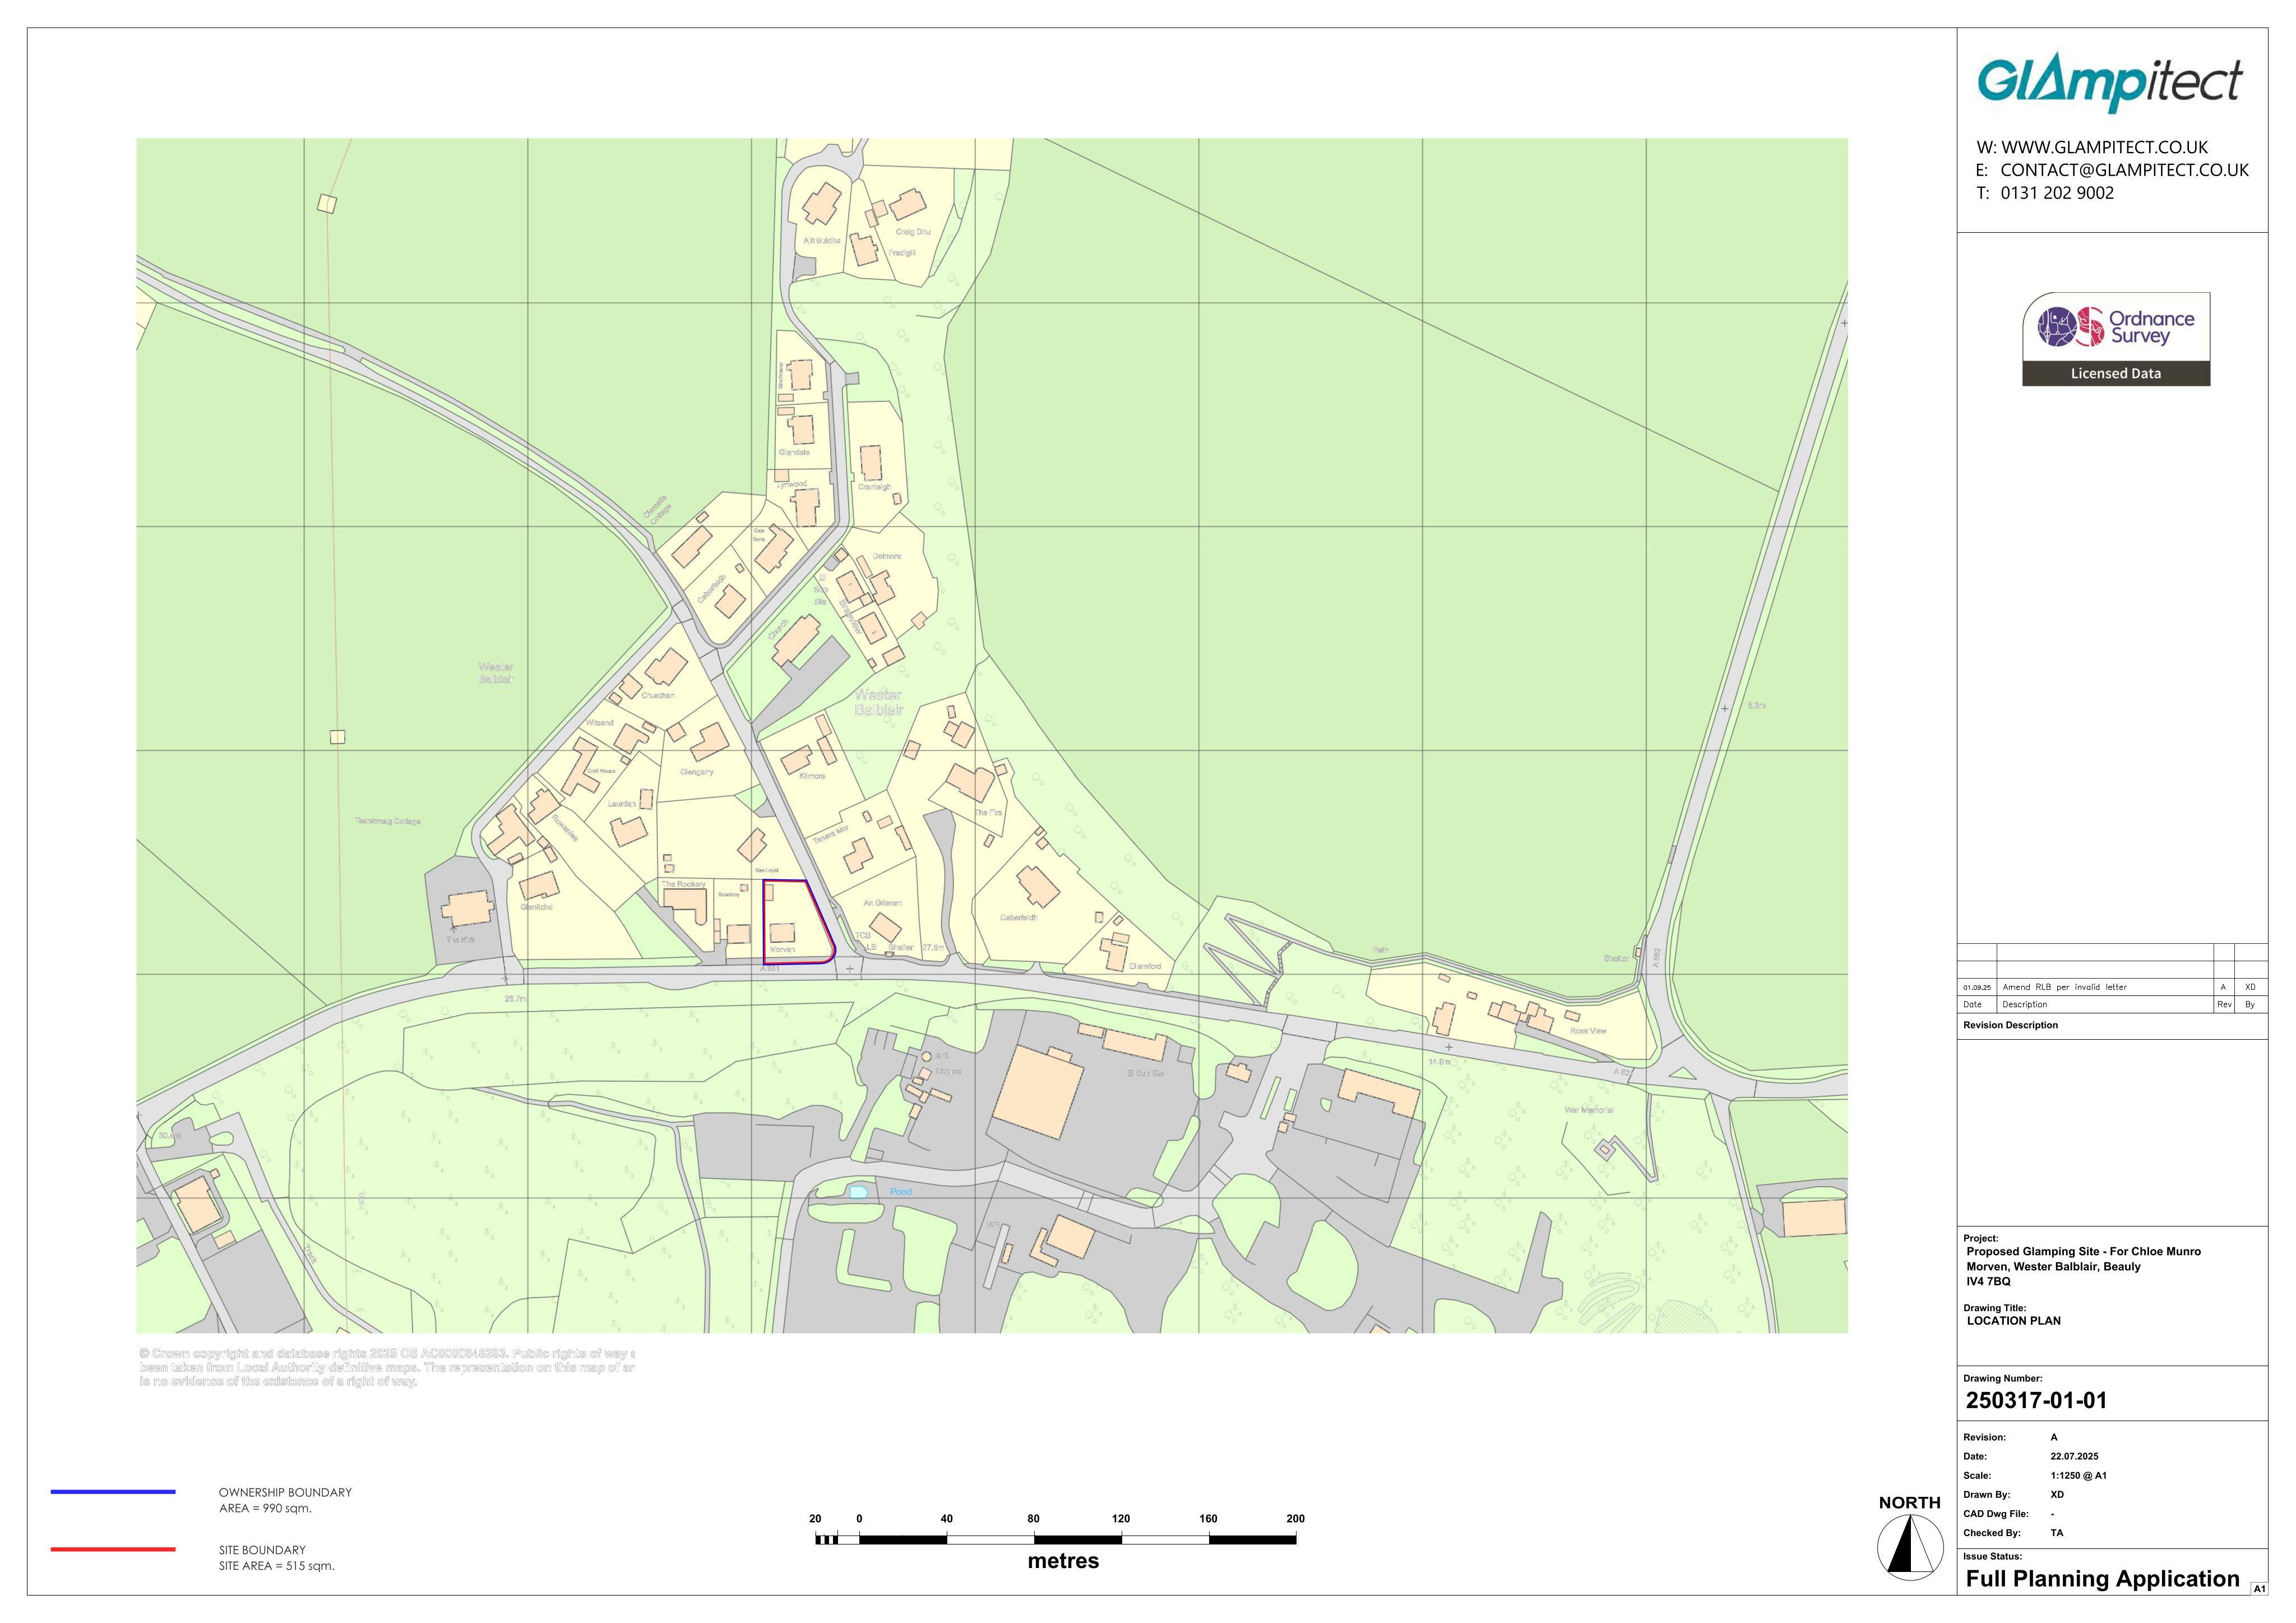This screenshot has height=1623, width=2296.
Task: Select drawing number 250317-01-01
Action: click(x=2036, y=1400)
